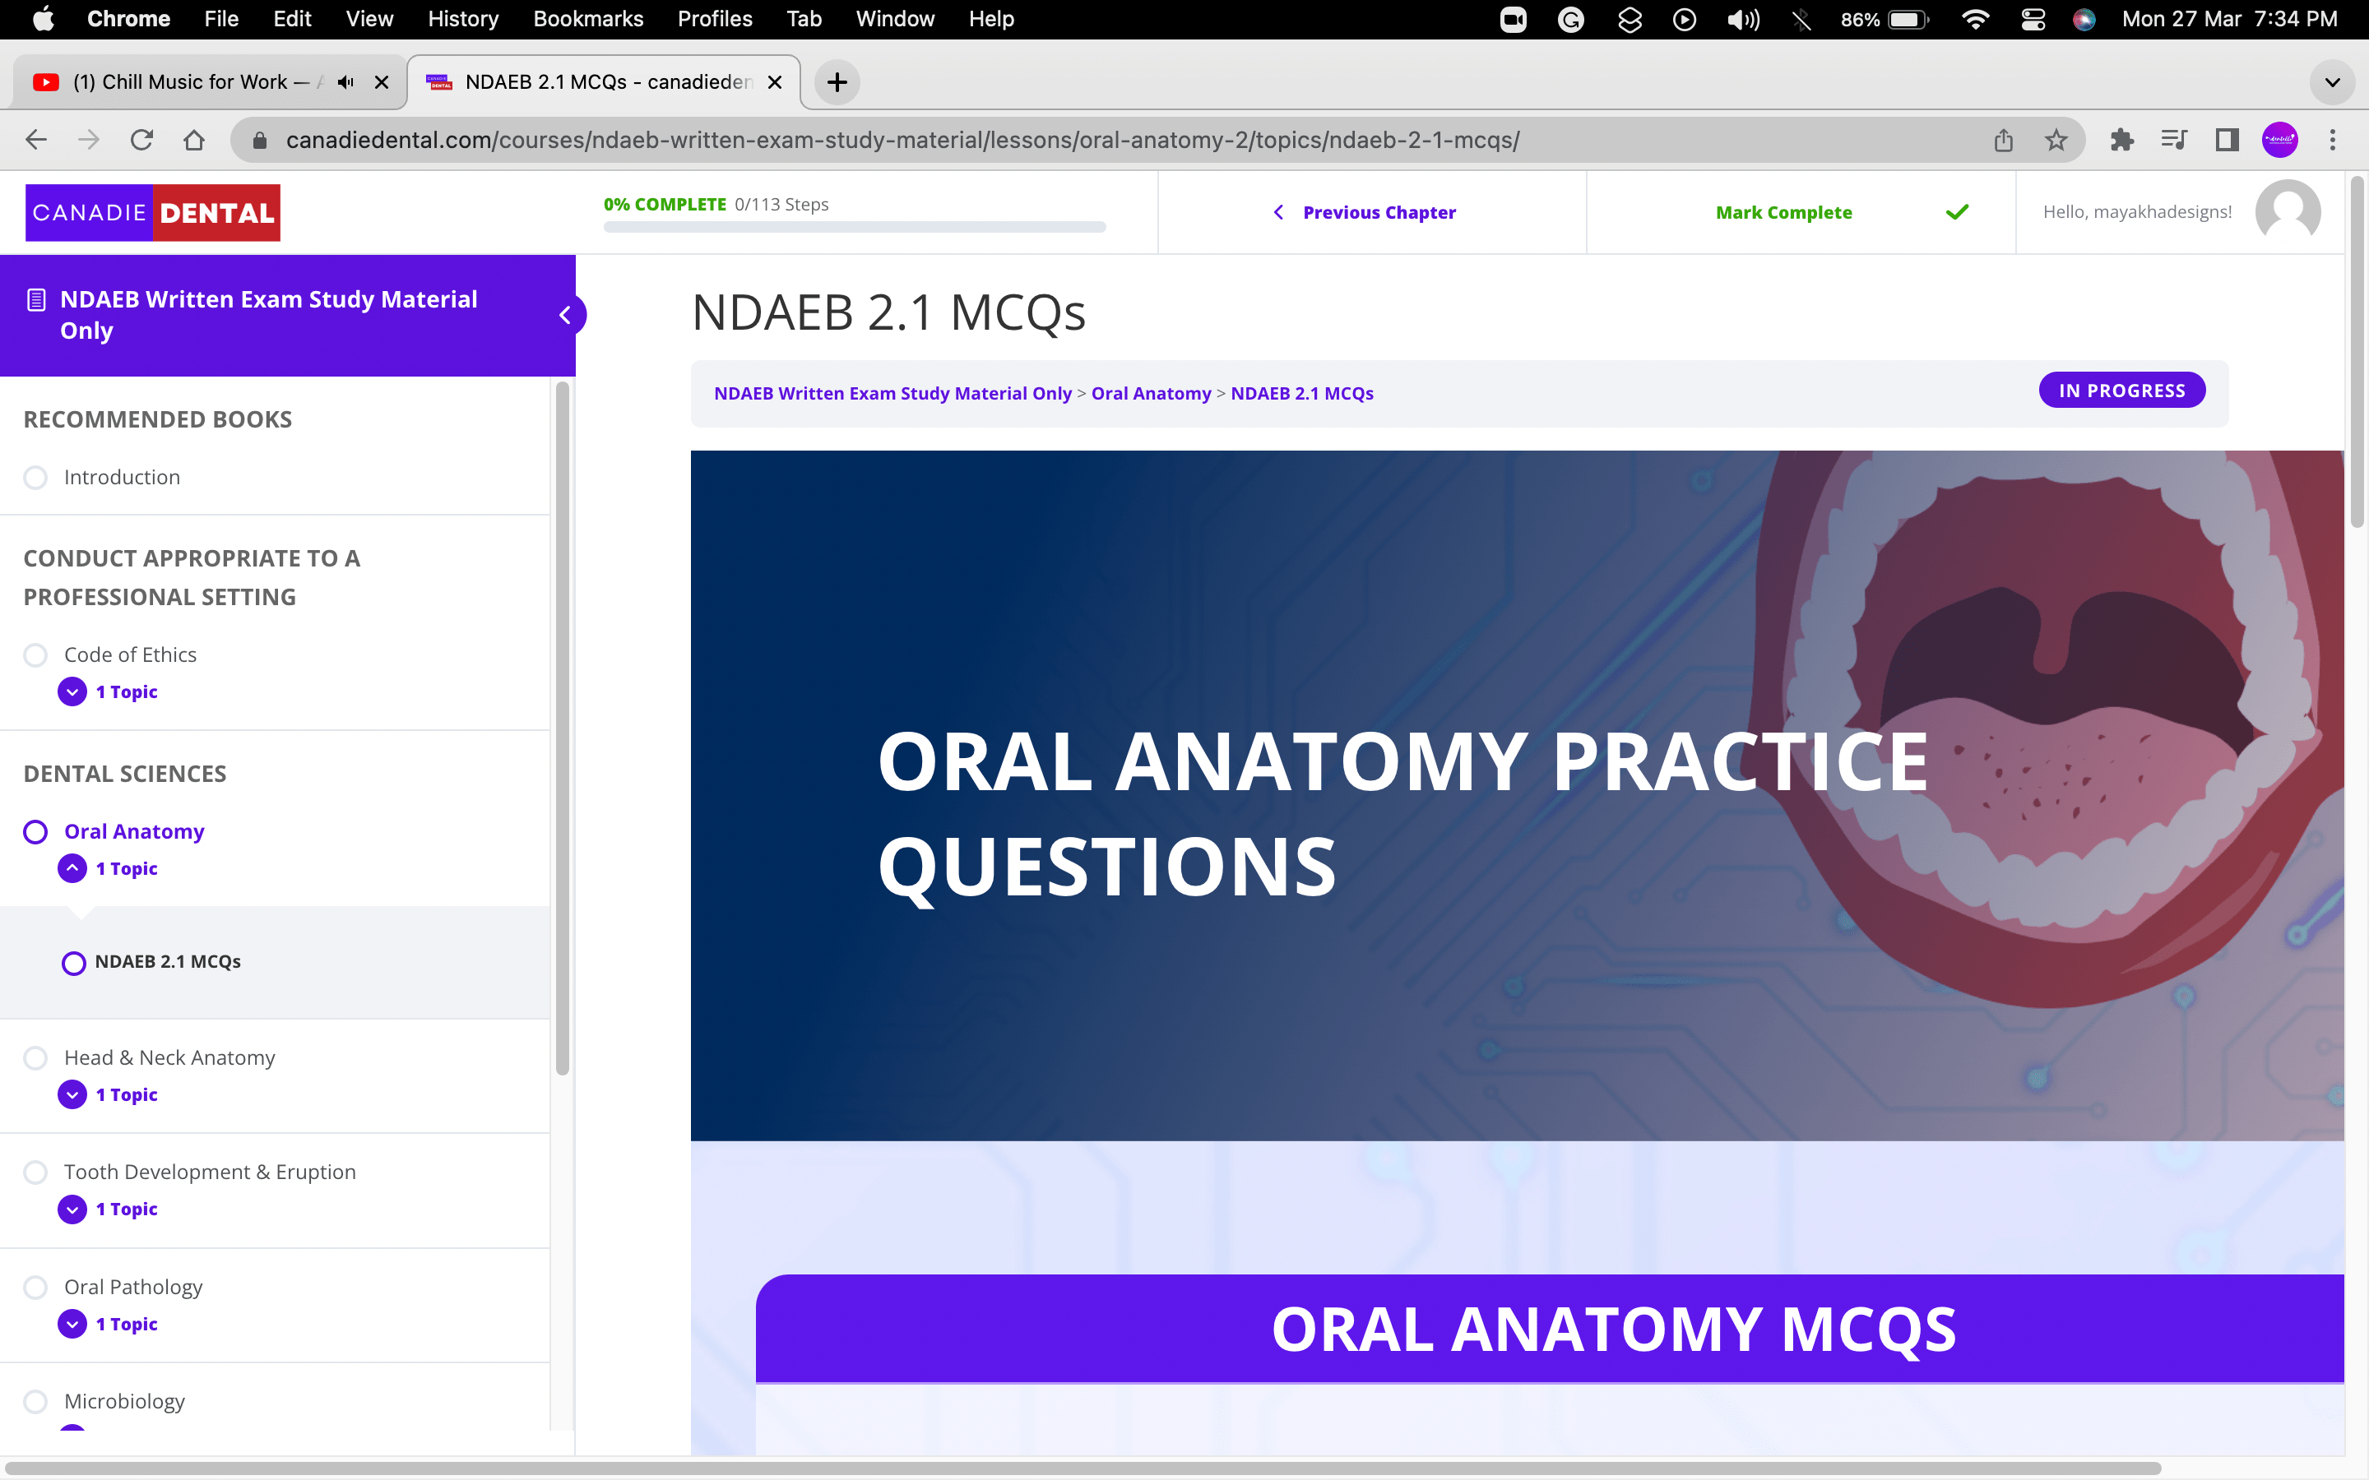The width and height of the screenshot is (2369, 1480).
Task: Bookmark this page via the star icon
Action: (2056, 139)
